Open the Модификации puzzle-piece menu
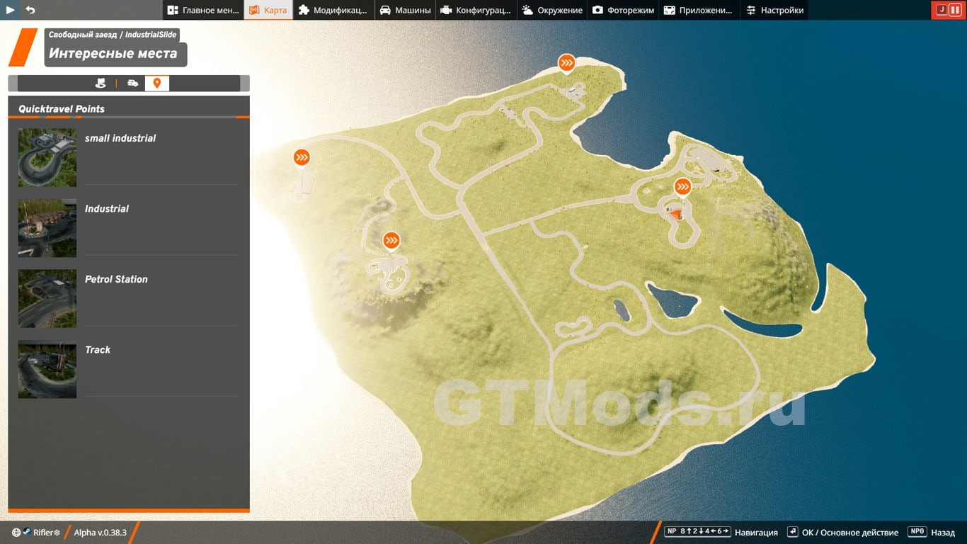967x544 pixels. 333,10
